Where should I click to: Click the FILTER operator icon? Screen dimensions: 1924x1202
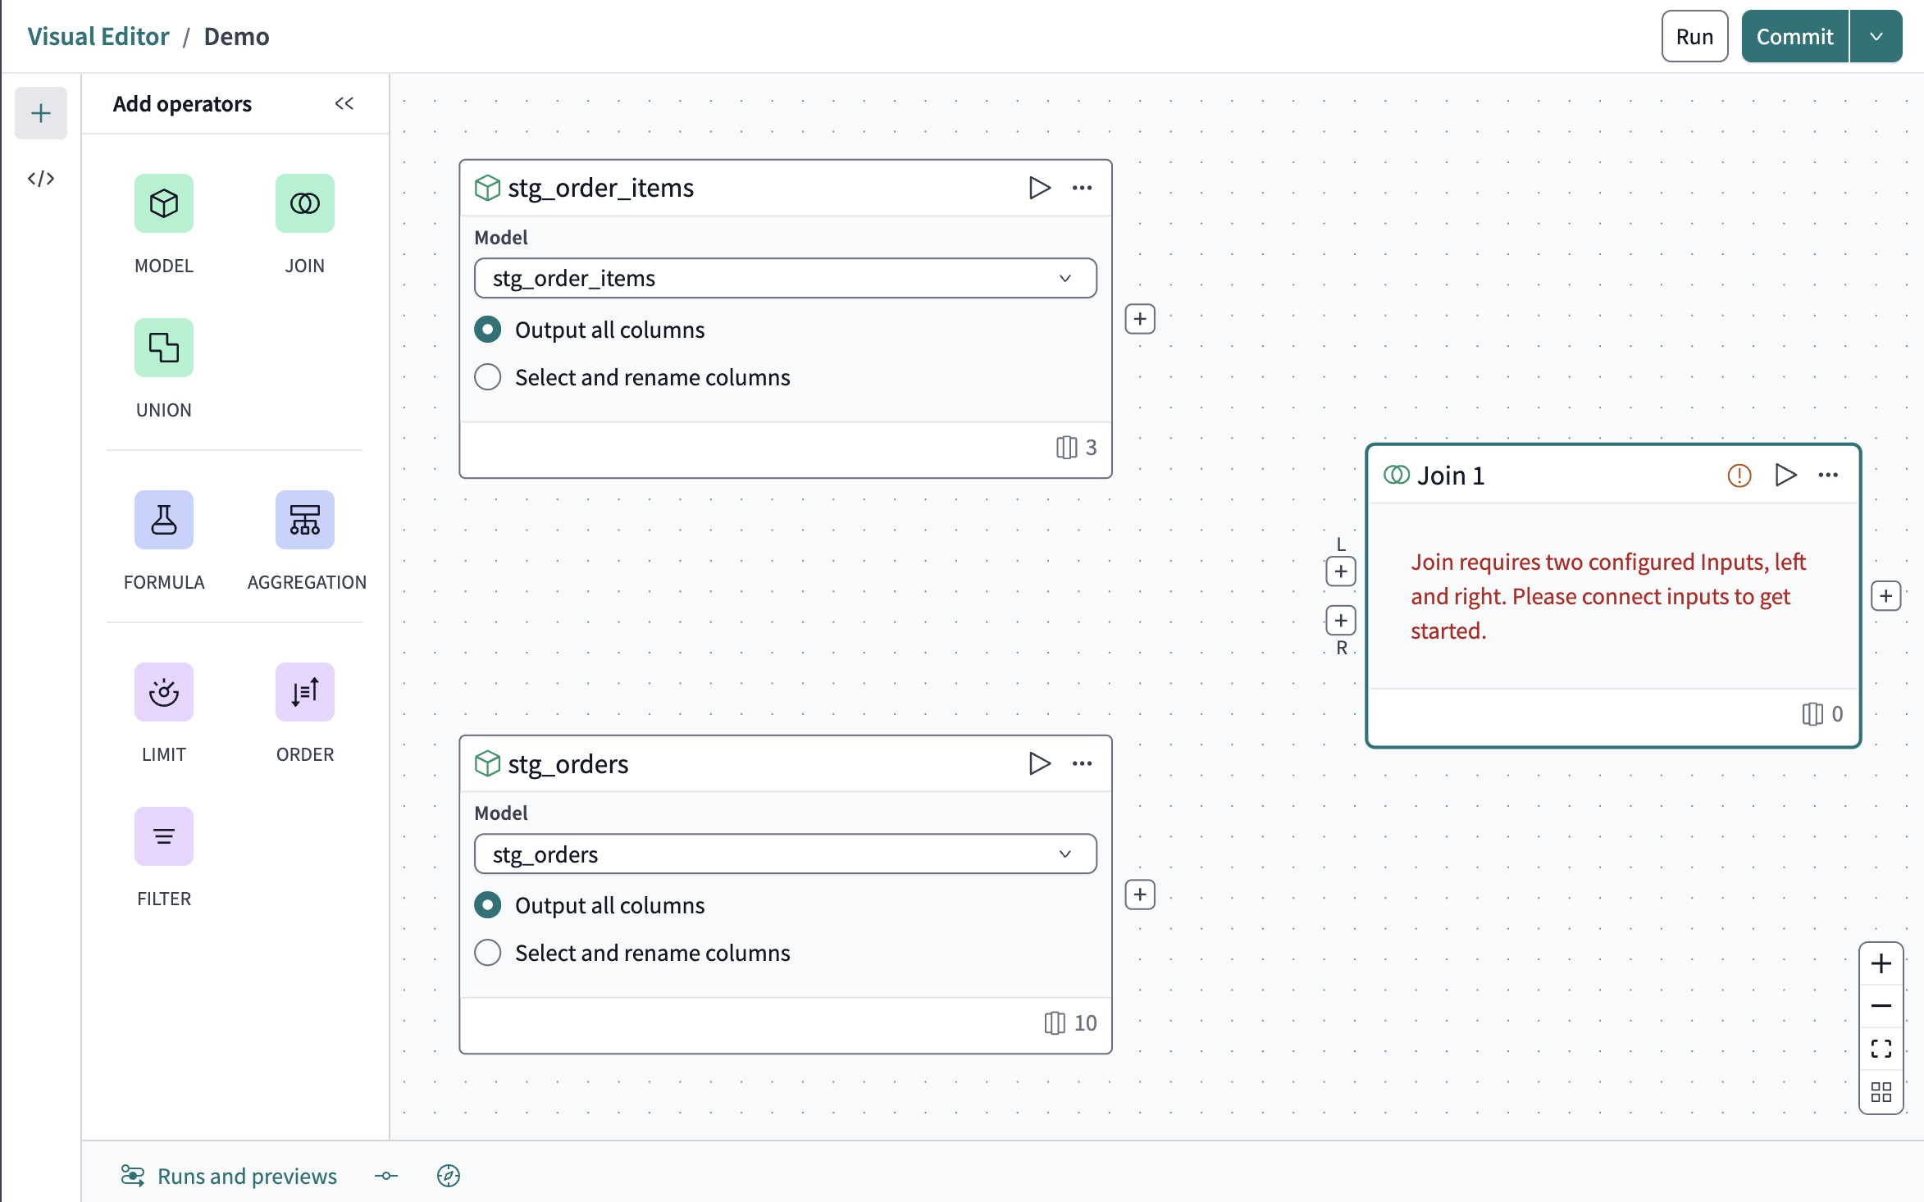pyautogui.click(x=163, y=836)
